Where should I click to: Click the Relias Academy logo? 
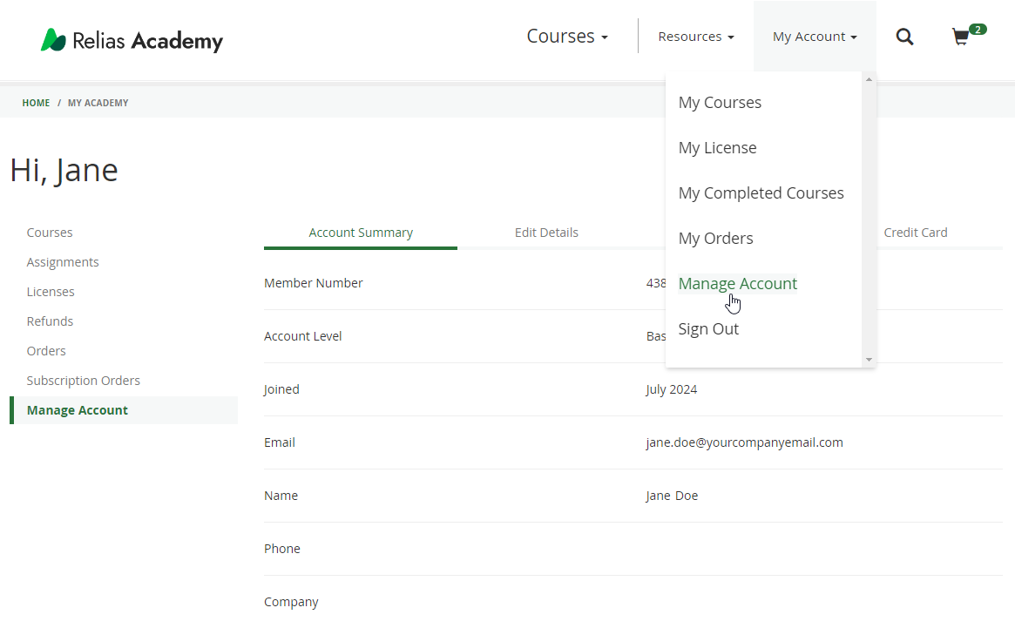click(131, 39)
